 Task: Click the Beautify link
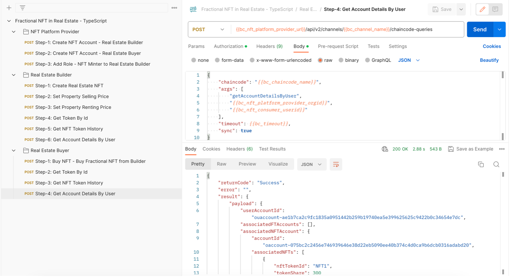tap(489, 60)
